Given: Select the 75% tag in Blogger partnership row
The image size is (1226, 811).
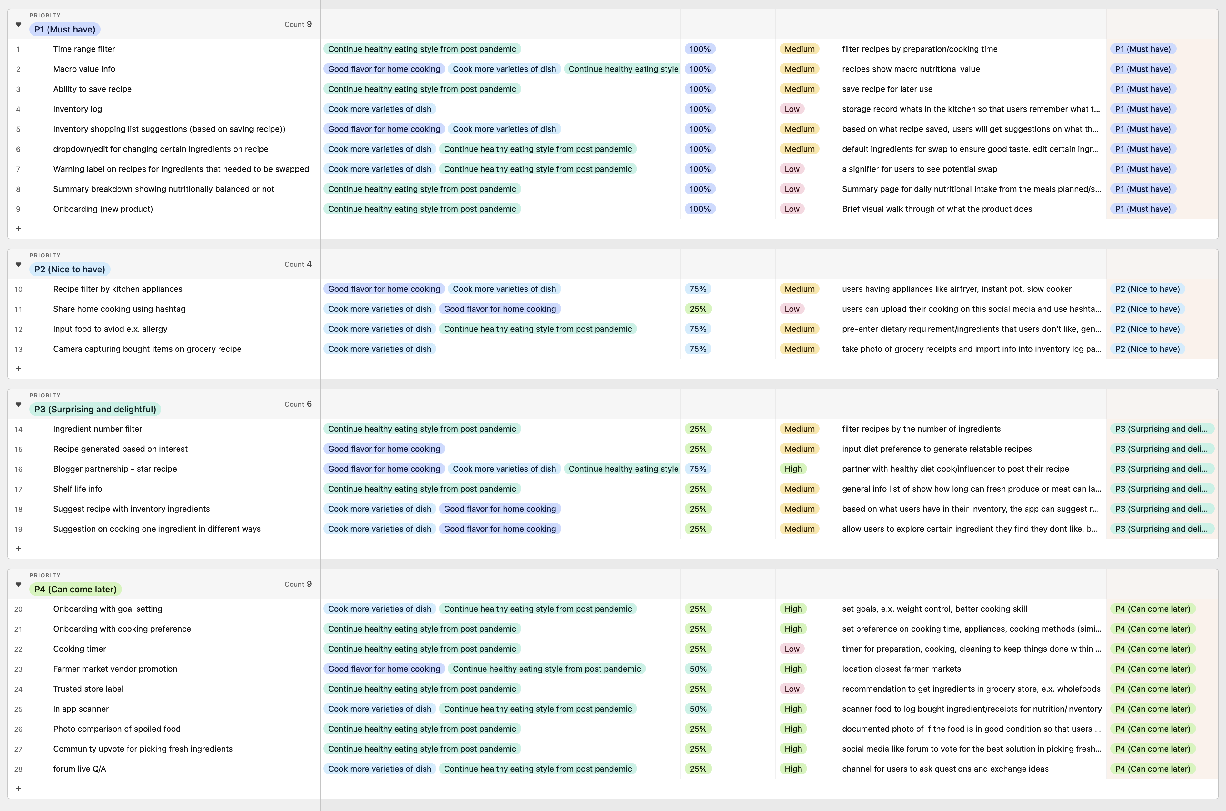Looking at the screenshot, I should (698, 469).
